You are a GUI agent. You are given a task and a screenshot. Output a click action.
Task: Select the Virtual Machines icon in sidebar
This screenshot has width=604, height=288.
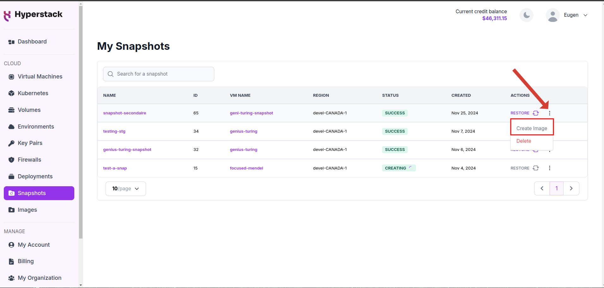[11, 76]
